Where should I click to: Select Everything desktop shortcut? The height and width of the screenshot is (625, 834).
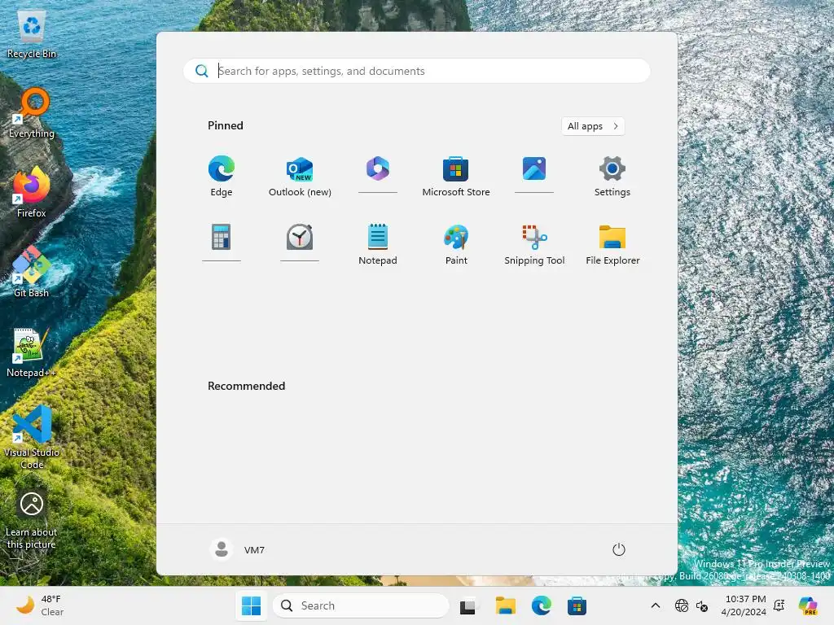(x=32, y=114)
